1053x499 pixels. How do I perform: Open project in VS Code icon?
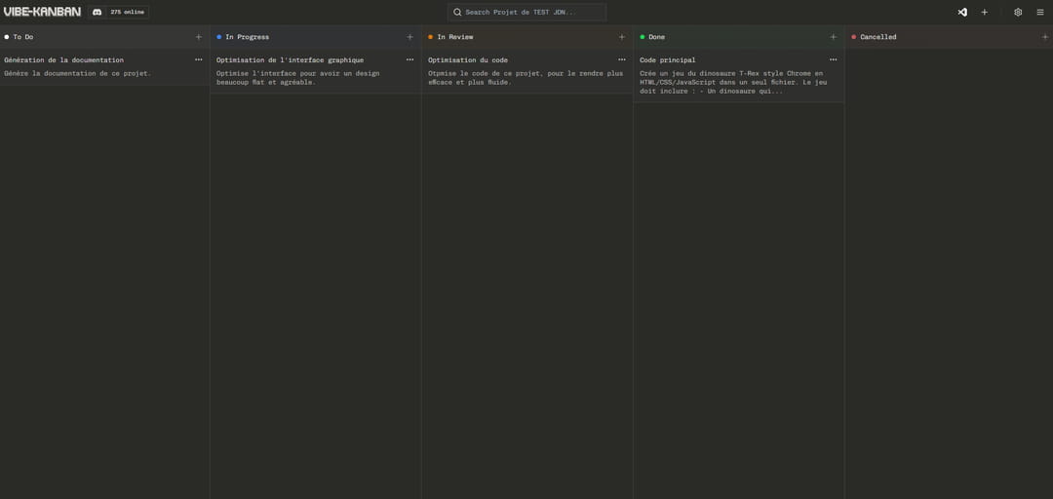tap(962, 12)
